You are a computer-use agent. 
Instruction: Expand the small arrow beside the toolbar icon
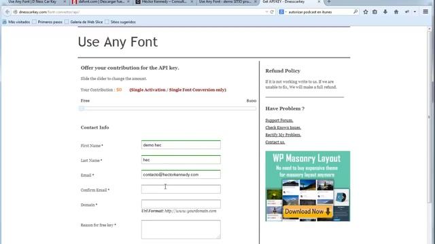pyautogui.click(x=415, y=12)
